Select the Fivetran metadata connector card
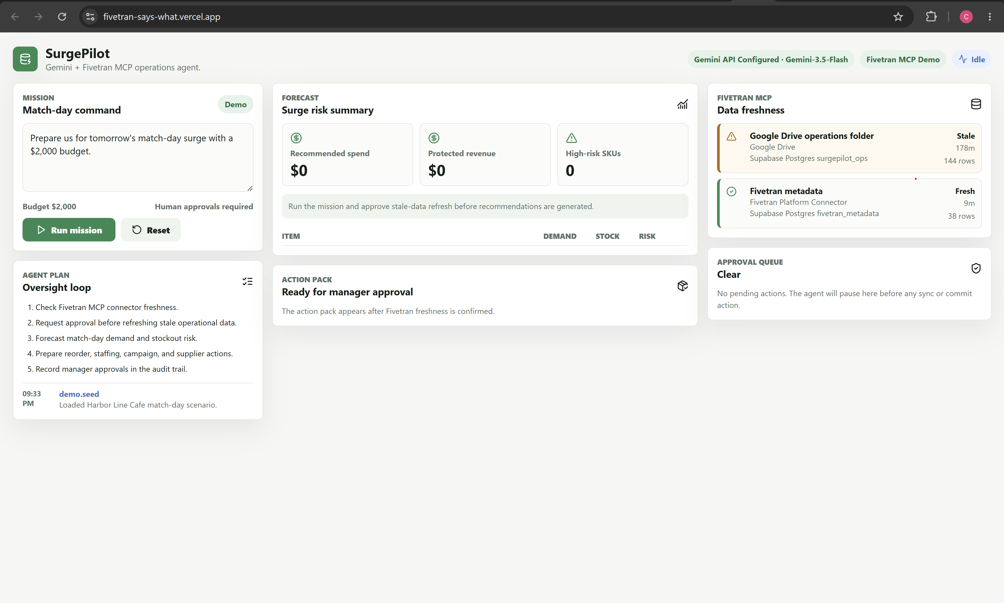 click(x=850, y=203)
